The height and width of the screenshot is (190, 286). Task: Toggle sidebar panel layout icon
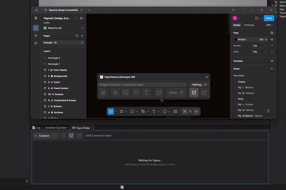pyautogui.click(x=81, y=18)
